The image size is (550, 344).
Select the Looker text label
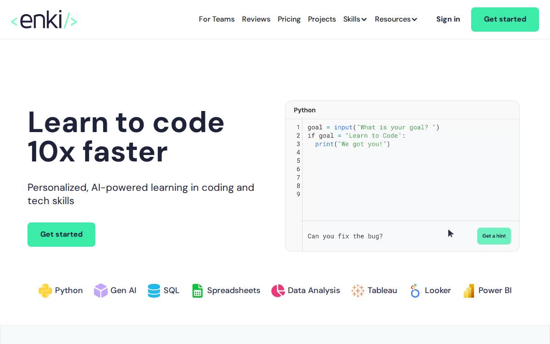click(x=438, y=290)
